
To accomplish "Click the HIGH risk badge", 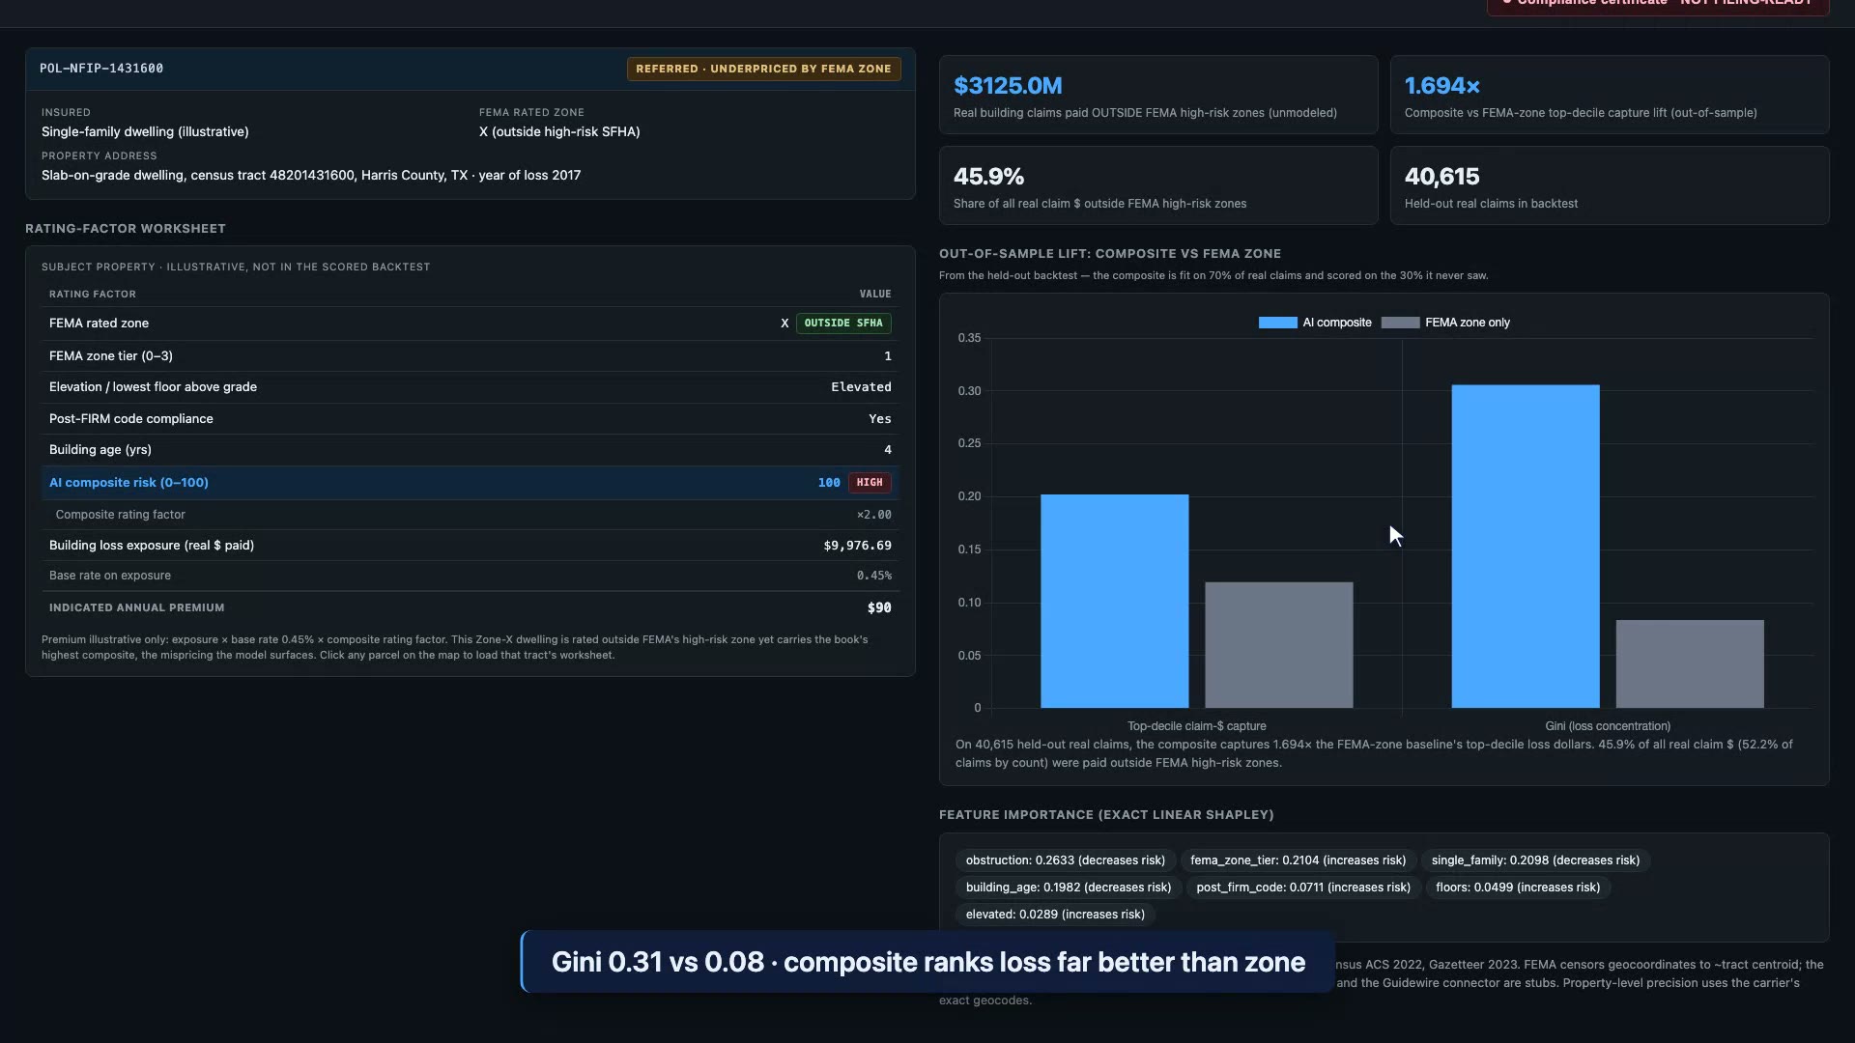I will point(870,483).
